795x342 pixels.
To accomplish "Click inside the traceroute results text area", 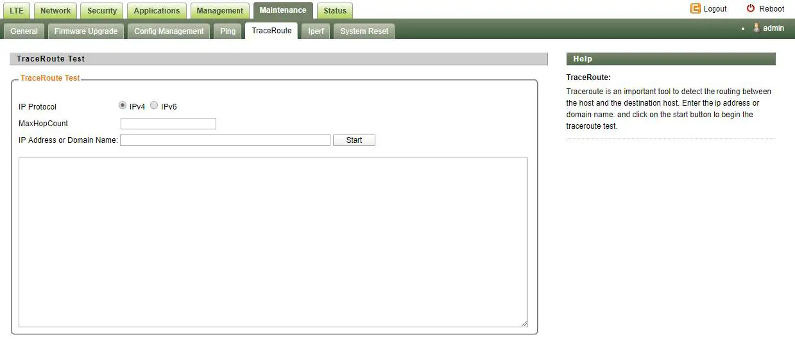I will [x=273, y=243].
